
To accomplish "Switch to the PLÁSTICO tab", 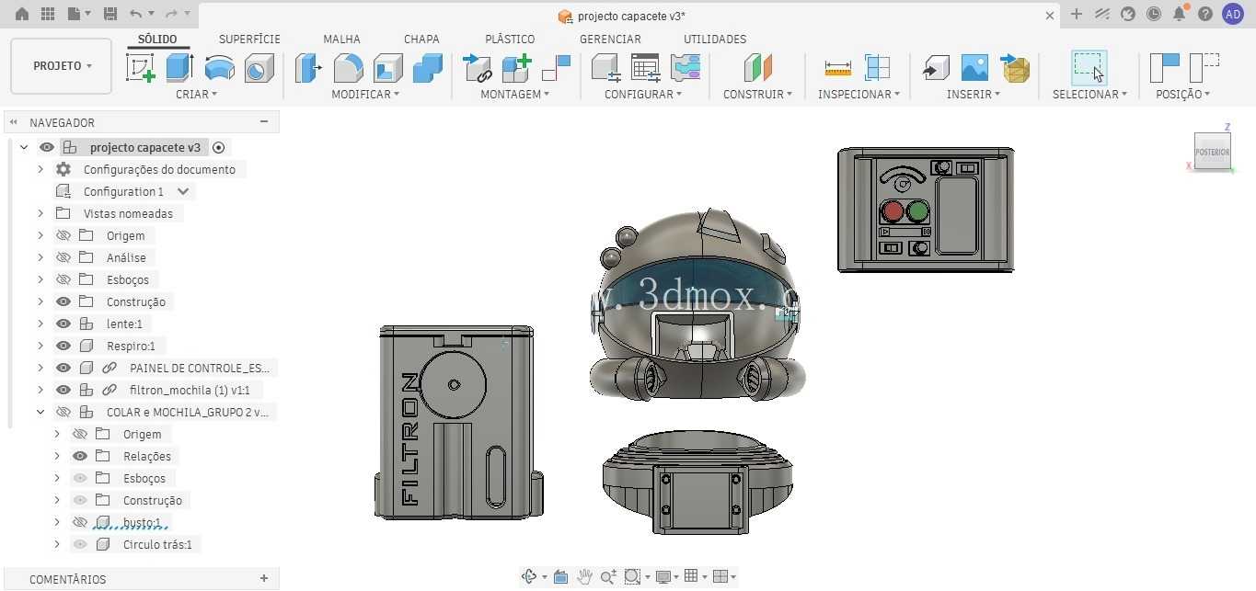I will tap(510, 39).
